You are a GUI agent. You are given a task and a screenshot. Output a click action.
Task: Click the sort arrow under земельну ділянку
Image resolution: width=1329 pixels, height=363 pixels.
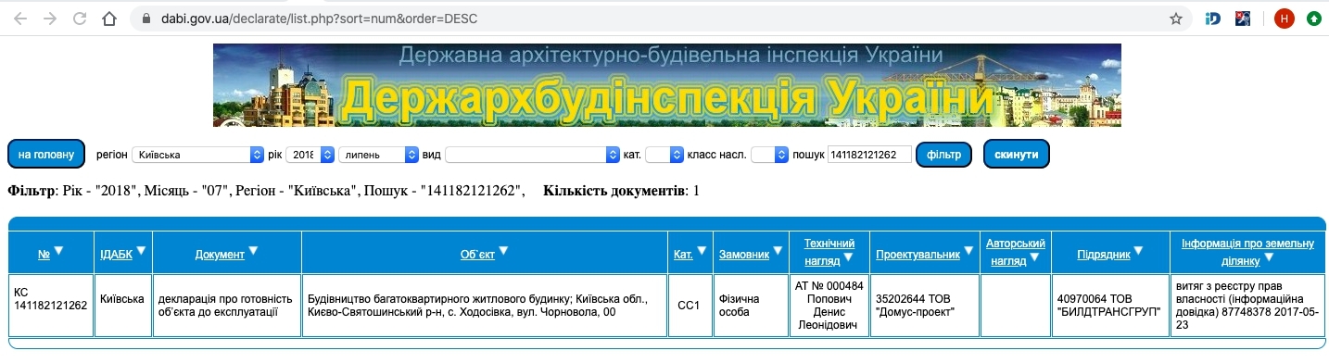click(x=1269, y=257)
